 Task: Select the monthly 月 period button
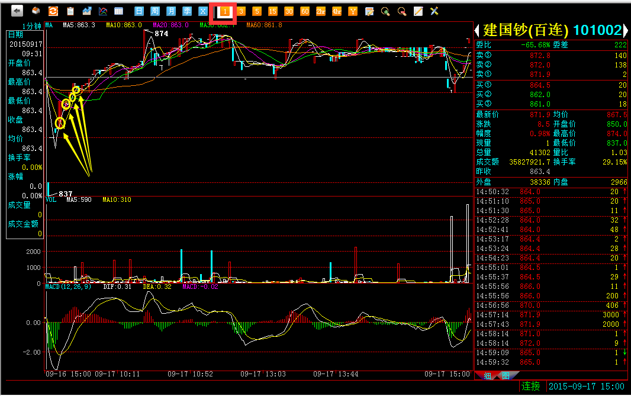pos(171,11)
